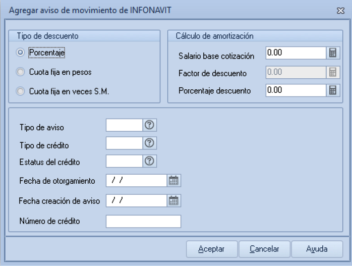Click the 'Factor de descuento' label text
The height and width of the screenshot is (266, 352).
point(212,73)
